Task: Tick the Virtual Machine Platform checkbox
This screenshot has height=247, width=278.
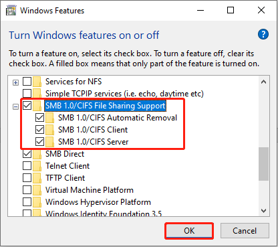Action: click(27, 190)
